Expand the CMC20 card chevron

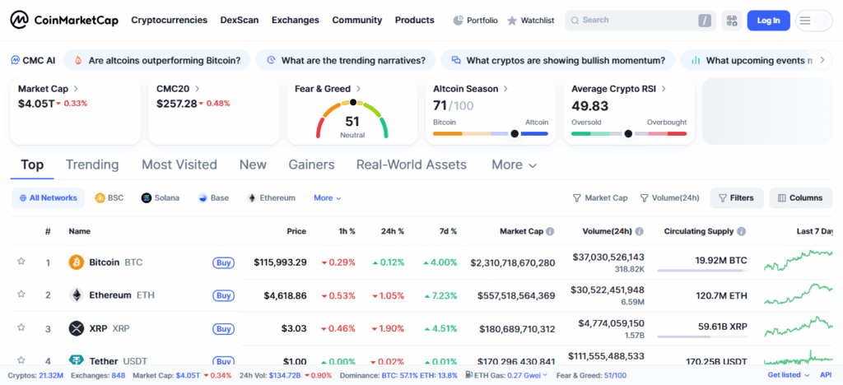pos(198,89)
